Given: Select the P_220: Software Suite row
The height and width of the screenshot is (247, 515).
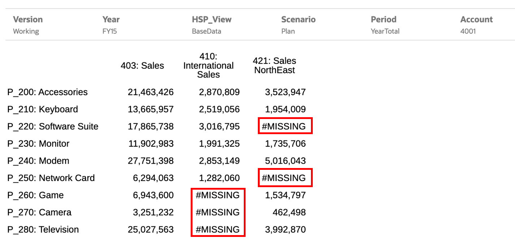Looking at the screenshot, I should (x=53, y=127).
